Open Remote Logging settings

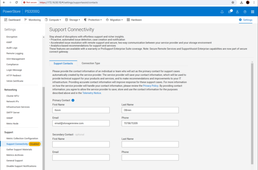(15, 53)
